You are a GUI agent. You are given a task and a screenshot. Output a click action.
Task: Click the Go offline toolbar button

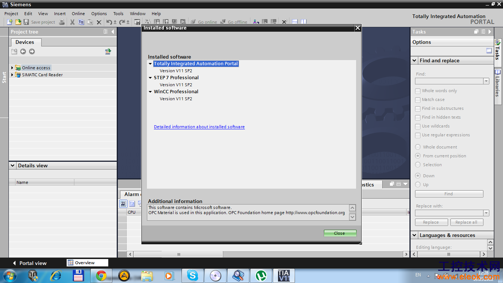[234, 22]
